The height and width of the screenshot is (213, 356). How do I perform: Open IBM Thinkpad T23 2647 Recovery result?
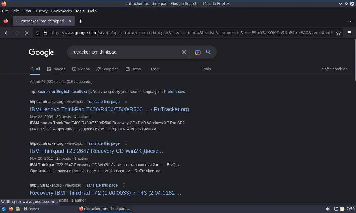(x=97, y=151)
